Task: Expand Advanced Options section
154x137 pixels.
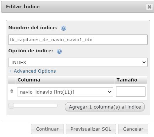Action: click(x=32, y=71)
